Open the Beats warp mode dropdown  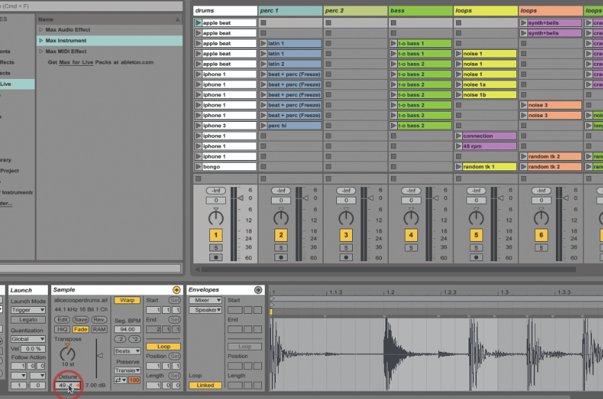128,351
